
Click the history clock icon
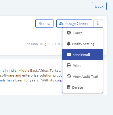(69, 76)
